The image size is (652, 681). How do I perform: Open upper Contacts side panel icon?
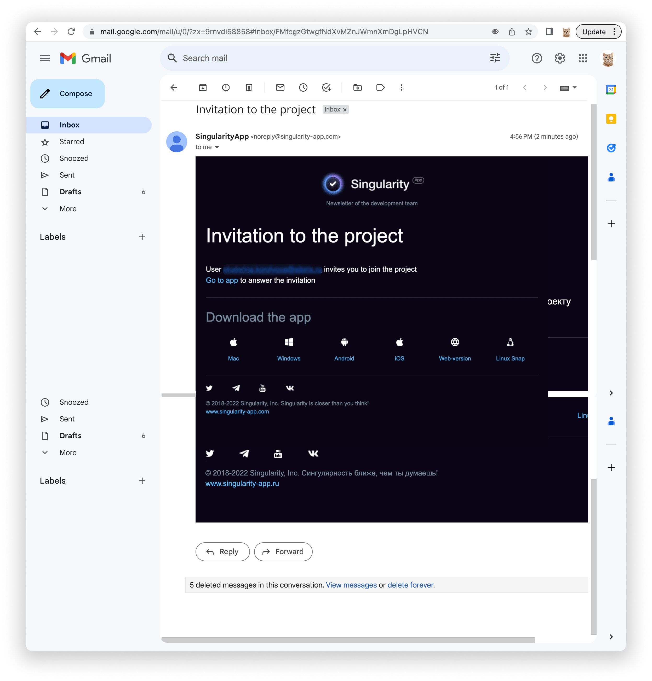[611, 177]
